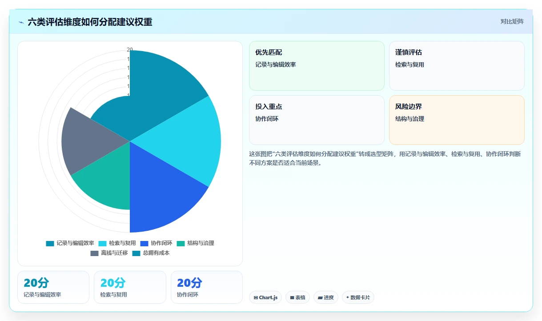Click 协作闭环 text in 投入重点 card

pyautogui.click(x=267, y=119)
